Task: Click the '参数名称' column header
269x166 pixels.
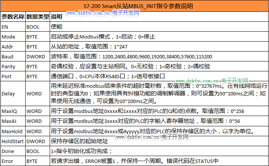Action: coord(13,17)
